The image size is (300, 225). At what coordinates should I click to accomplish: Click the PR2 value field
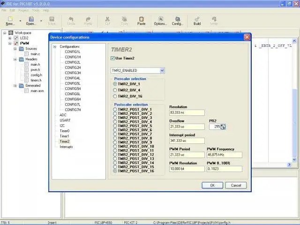[215, 127]
